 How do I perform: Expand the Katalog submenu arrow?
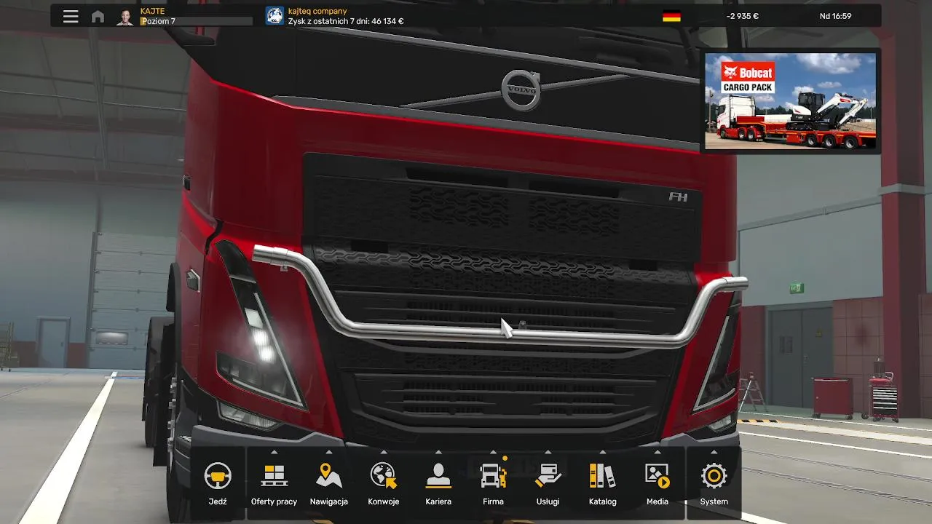(x=602, y=452)
